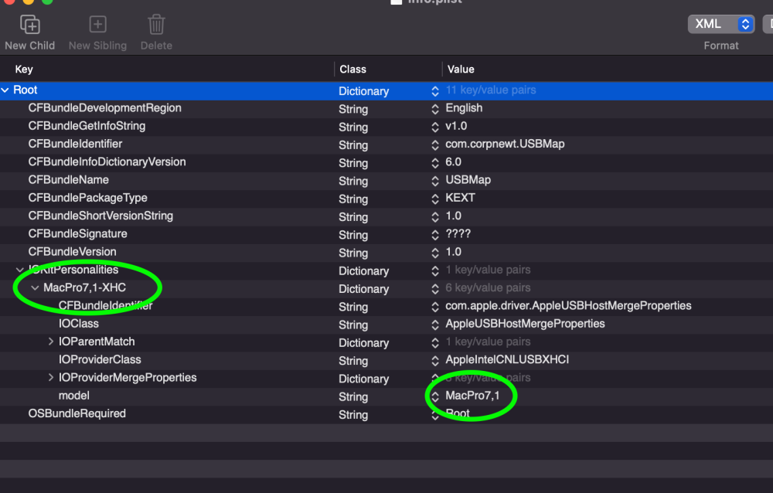Open class stepper for CFBundleInfoDictionaryVersion row

pos(434,163)
